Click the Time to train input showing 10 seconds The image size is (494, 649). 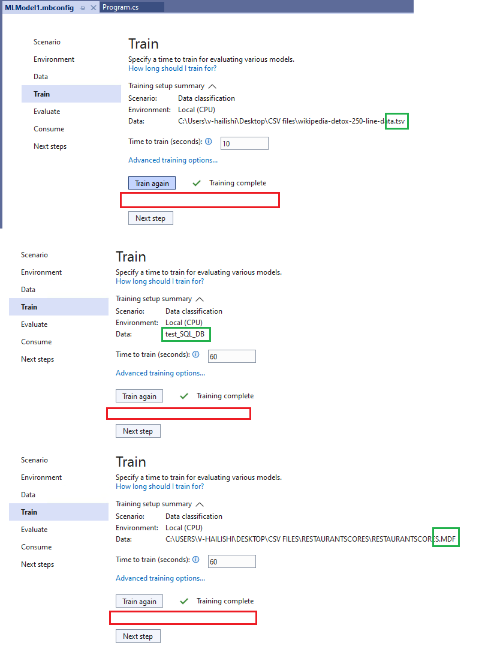[x=244, y=143]
